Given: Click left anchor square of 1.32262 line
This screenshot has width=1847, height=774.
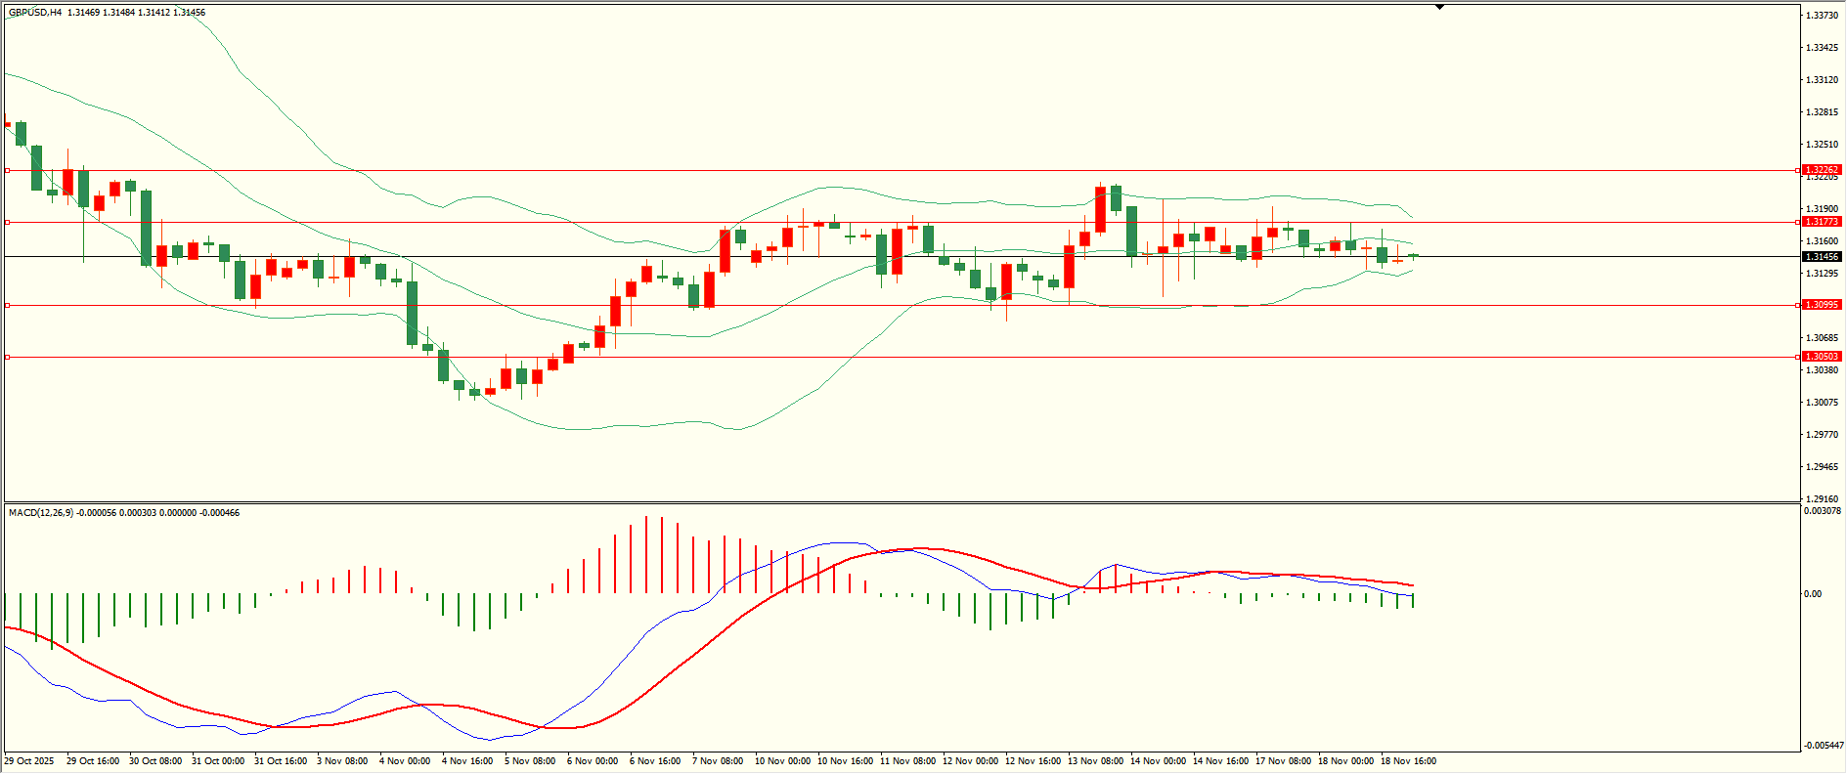Looking at the screenshot, I should (x=8, y=170).
